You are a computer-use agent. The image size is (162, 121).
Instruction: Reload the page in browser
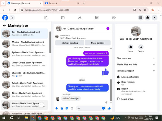(15, 10)
